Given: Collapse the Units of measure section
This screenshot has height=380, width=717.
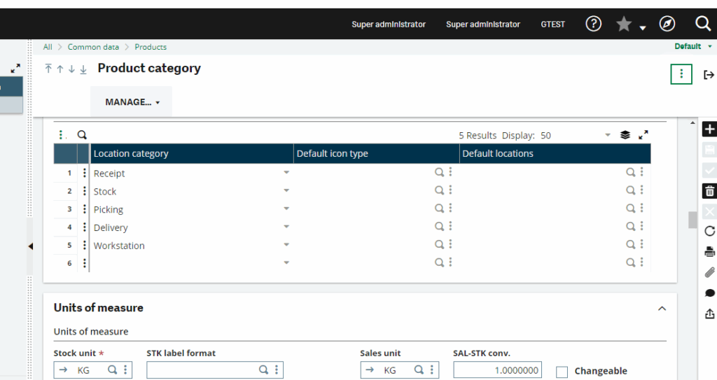Looking at the screenshot, I should click(x=662, y=308).
